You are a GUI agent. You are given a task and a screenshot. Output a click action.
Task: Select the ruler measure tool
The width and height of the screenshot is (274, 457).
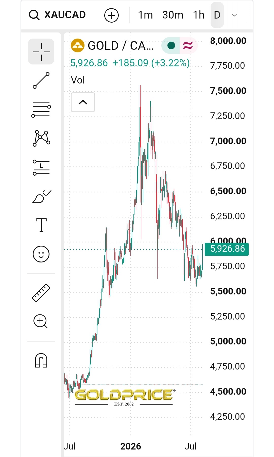(41, 293)
